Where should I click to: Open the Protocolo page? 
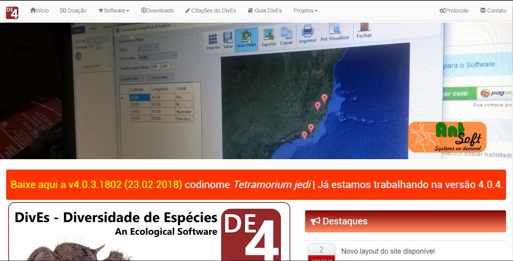[454, 11]
